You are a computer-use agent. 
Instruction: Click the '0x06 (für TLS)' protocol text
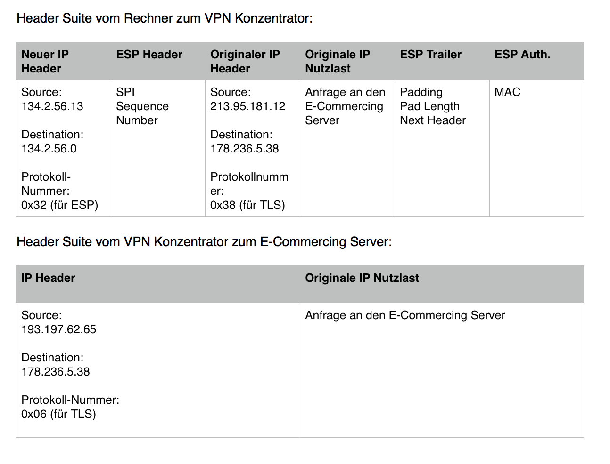59,414
